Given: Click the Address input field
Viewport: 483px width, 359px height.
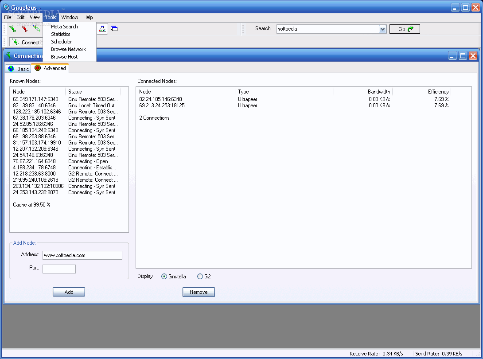Looking at the screenshot, I should 82,255.
